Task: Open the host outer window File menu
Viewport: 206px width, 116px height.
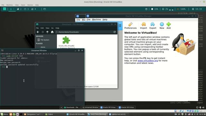Action: pyautogui.click(x=3, y=5)
